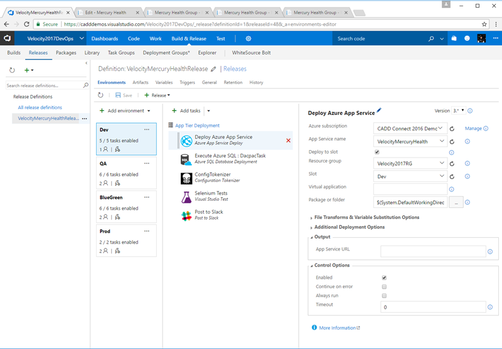The image size is (502, 349).
Task: Click the Releases link next to definition
Action: tap(235, 69)
